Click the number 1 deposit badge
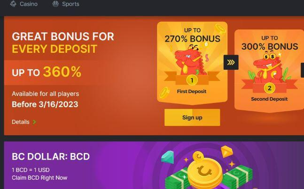Screen dimensions: 304x189 (192, 80)
